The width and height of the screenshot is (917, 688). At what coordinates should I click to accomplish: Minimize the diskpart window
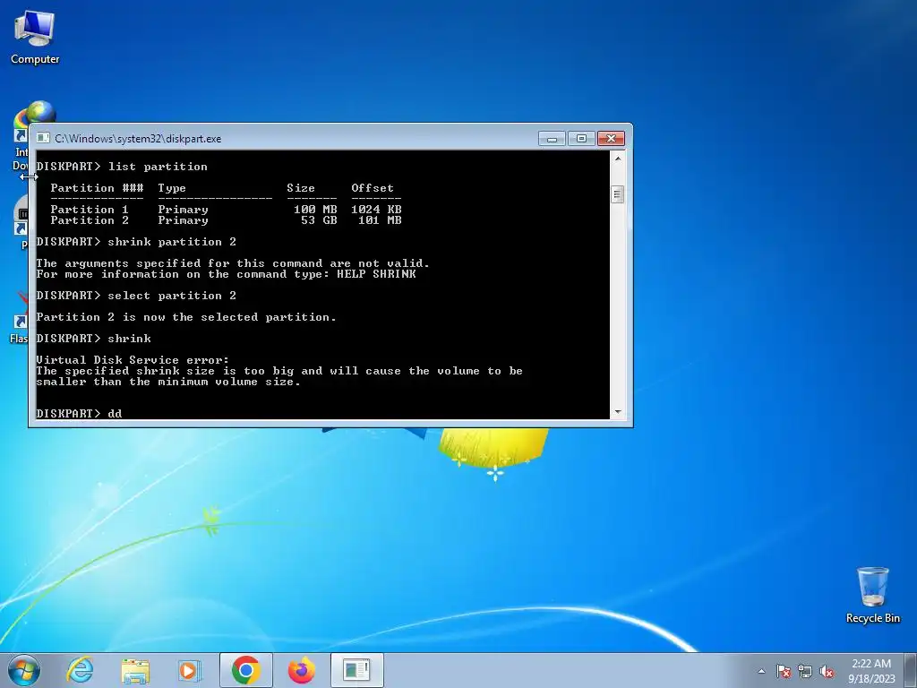pyautogui.click(x=552, y=138)
